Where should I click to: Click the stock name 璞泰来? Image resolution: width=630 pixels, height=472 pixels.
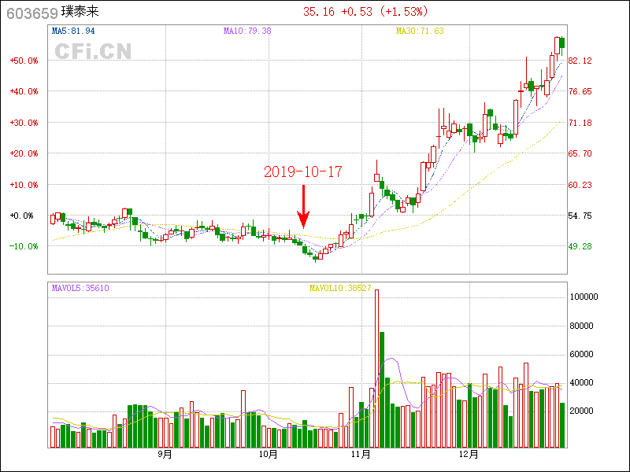click(81, 12)
